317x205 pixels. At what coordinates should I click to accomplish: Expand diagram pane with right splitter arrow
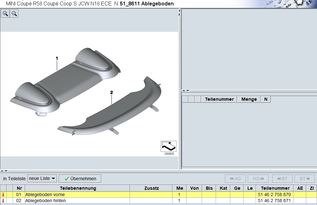pos(179,14)
